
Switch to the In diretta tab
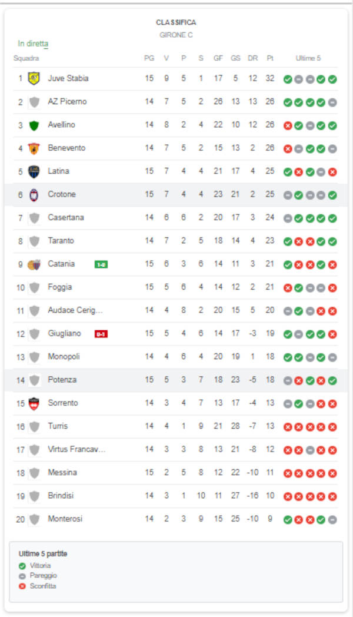click(x=33, y=44)
